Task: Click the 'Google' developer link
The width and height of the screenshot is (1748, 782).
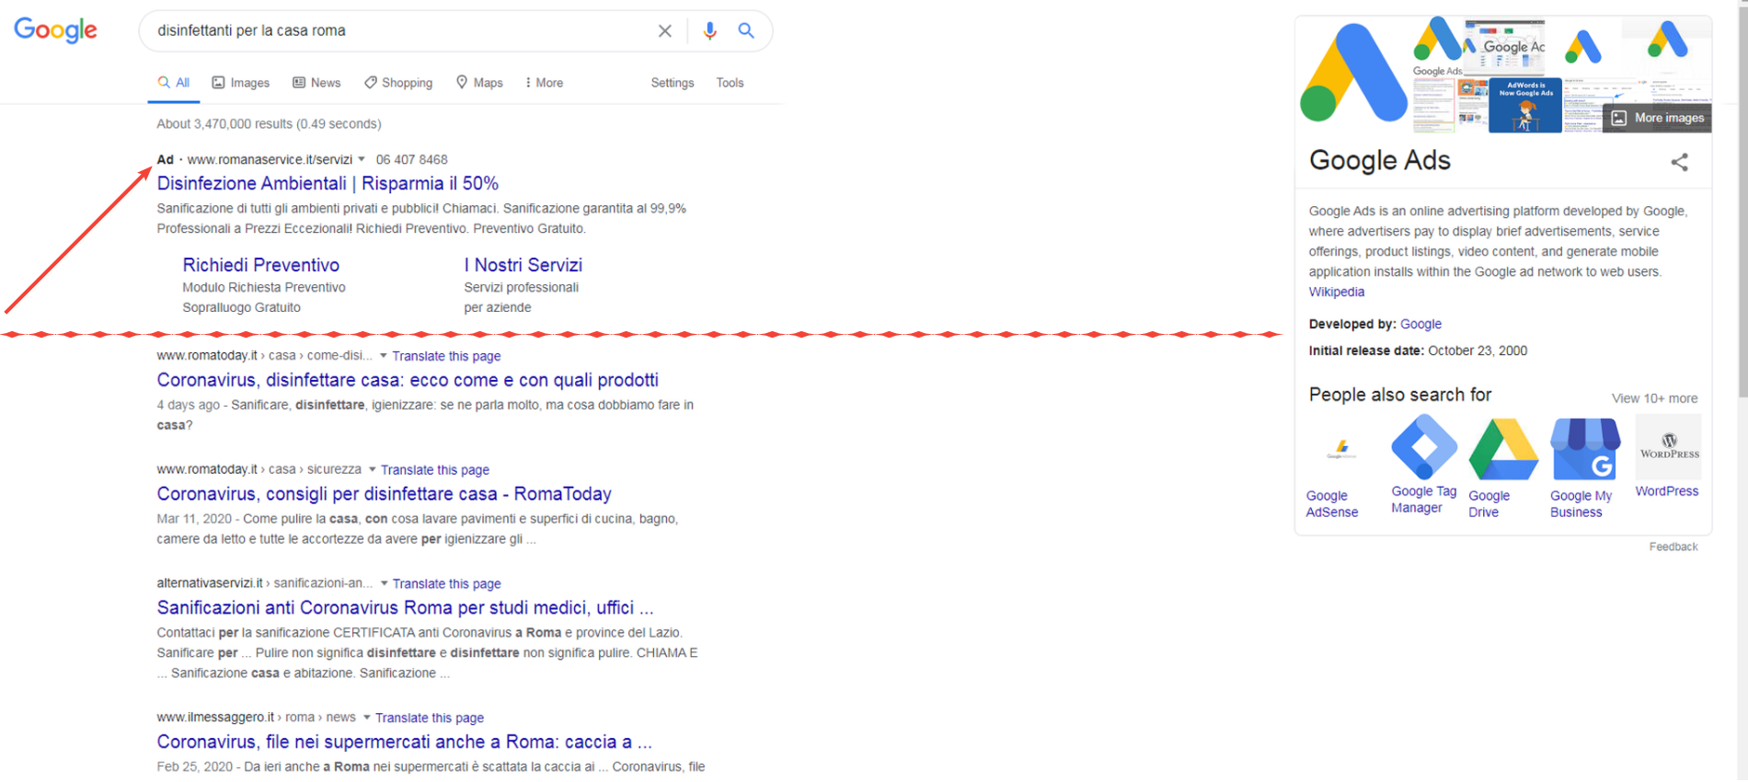Action: tap(1420, 324)
